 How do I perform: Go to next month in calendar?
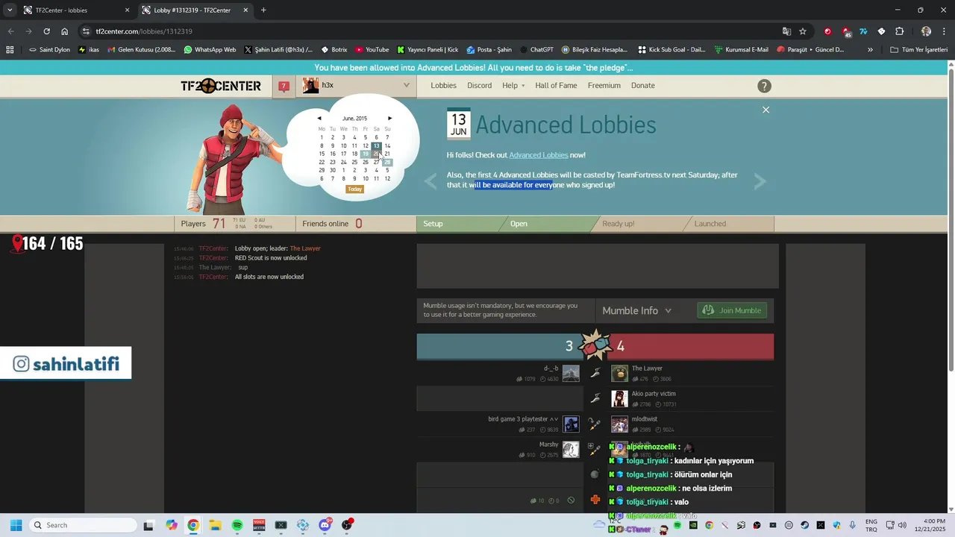coord(389,118)
